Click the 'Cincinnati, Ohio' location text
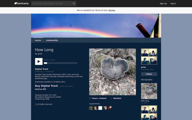The height and width of the screenshot is (120, 192). (x=147, y=69)
